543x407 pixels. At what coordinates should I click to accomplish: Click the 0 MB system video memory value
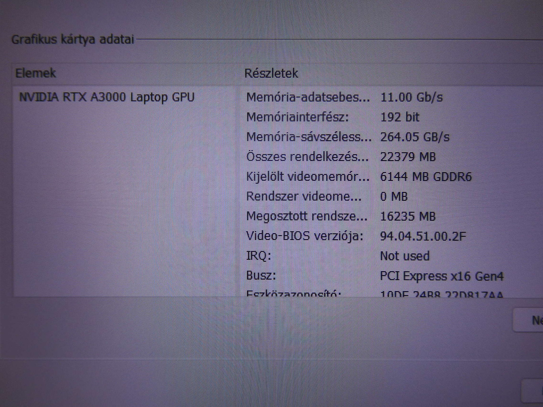tap(394, 196)
